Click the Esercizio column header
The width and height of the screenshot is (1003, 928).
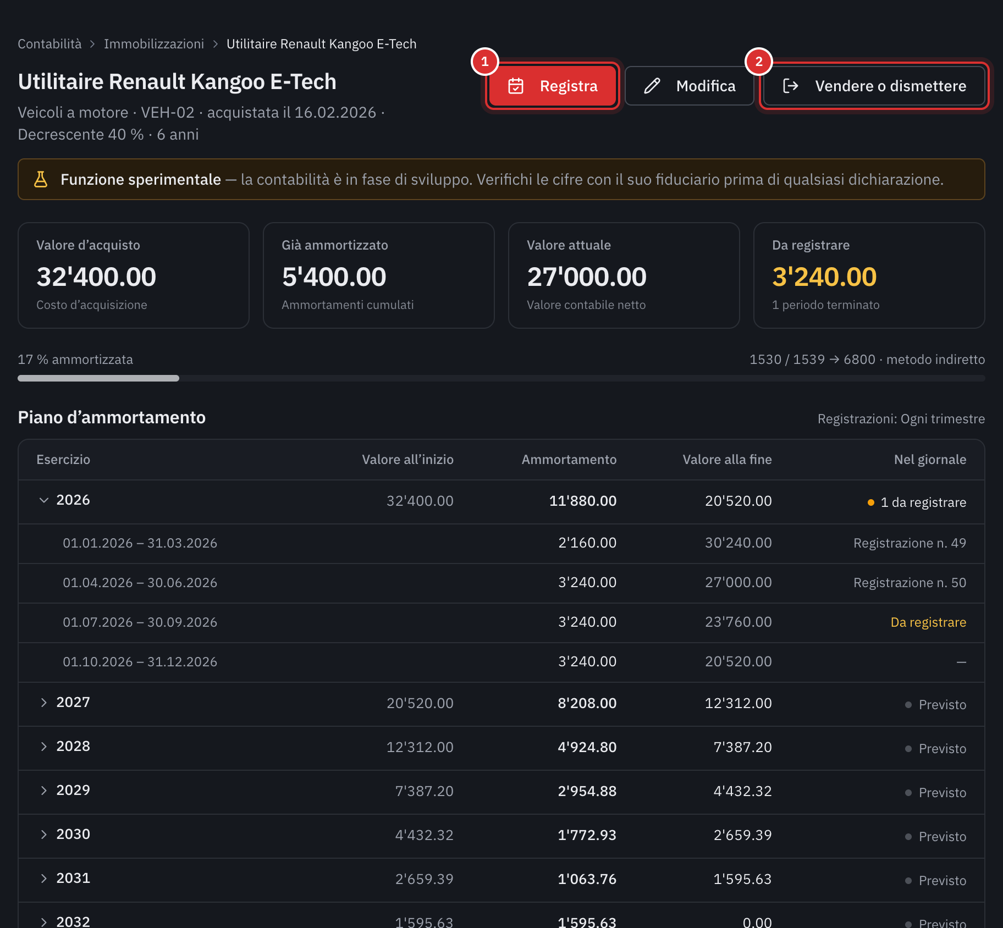click(63, 460)
